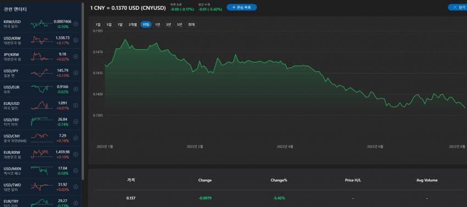
Task: Add USD/JPY using the circled plus icon
Action: click(76, 72)
